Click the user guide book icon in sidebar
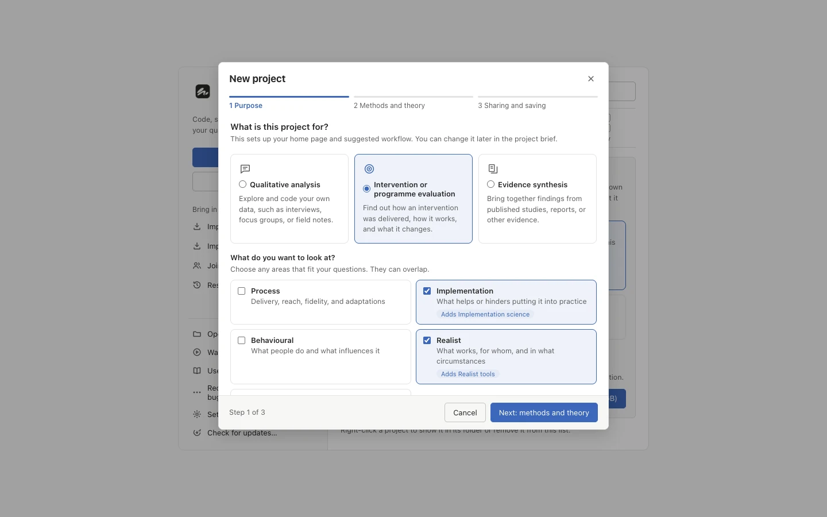This screenshot has width=827, height=517. [197, 371]
